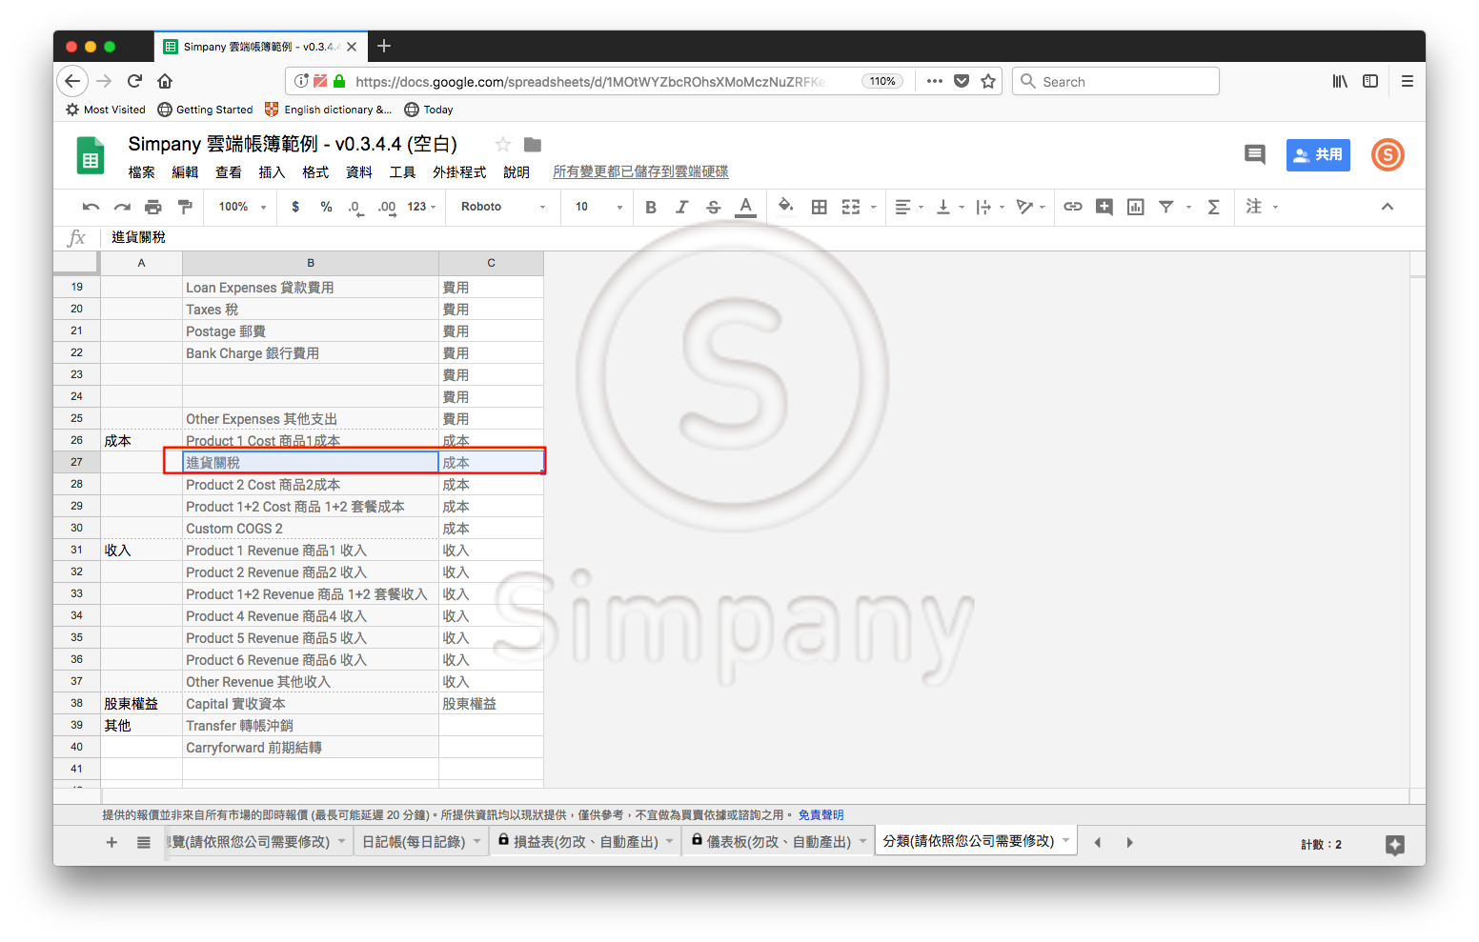Open number format 123 dropdown

click(421, 207)
